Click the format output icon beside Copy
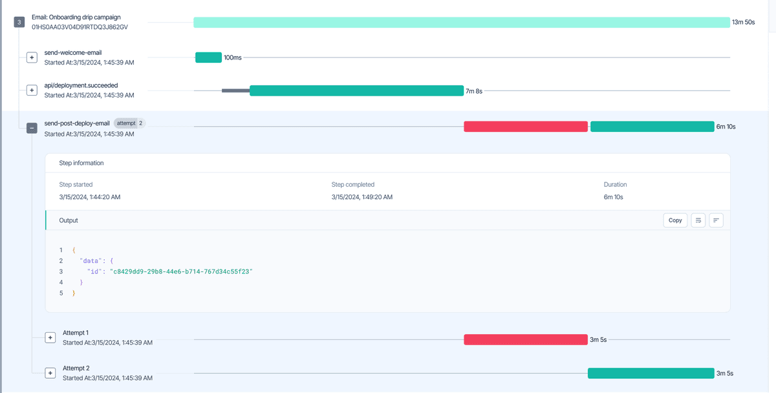Screen dimensions: 776x393 [x=715, y=220]
